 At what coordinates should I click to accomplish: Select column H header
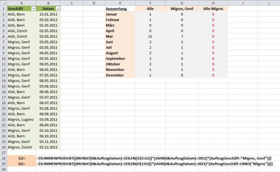point(213,3)
